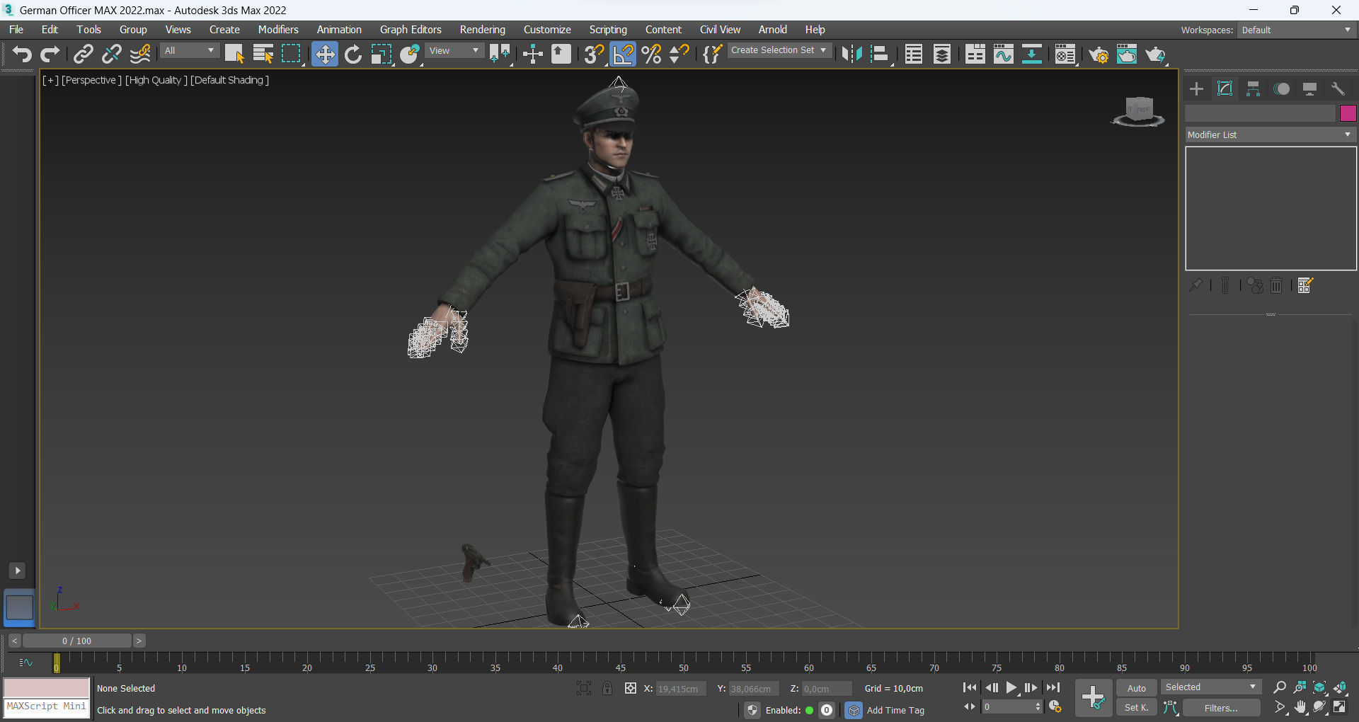Select the Select and Link tool
Viewport: 1359px width, 722px height.
tap(84, 55)
